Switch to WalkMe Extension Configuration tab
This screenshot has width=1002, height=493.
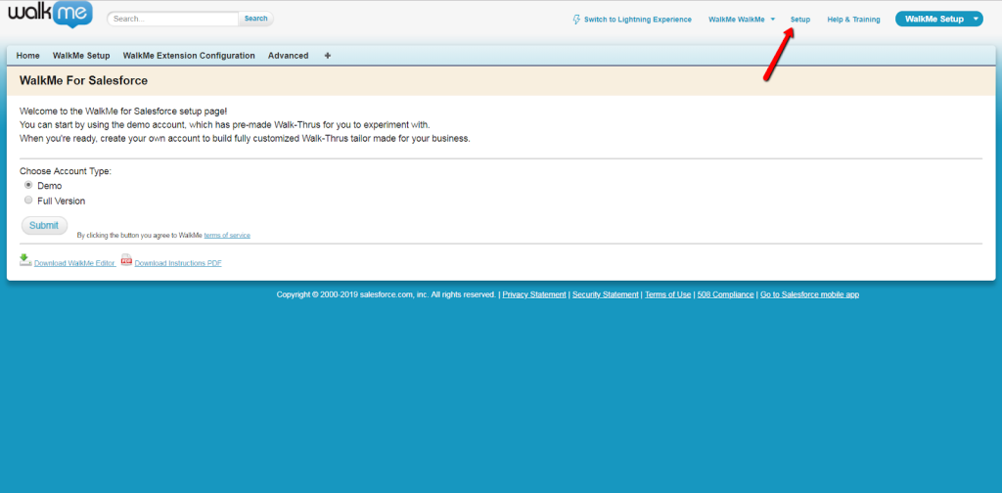(x=189, y=56)
